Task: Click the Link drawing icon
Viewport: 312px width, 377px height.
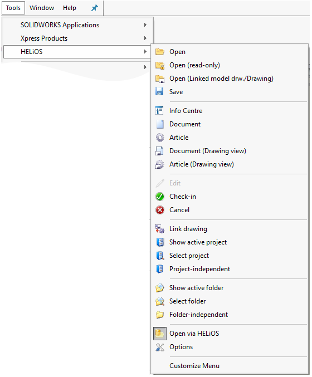Action: click(160, 229)
